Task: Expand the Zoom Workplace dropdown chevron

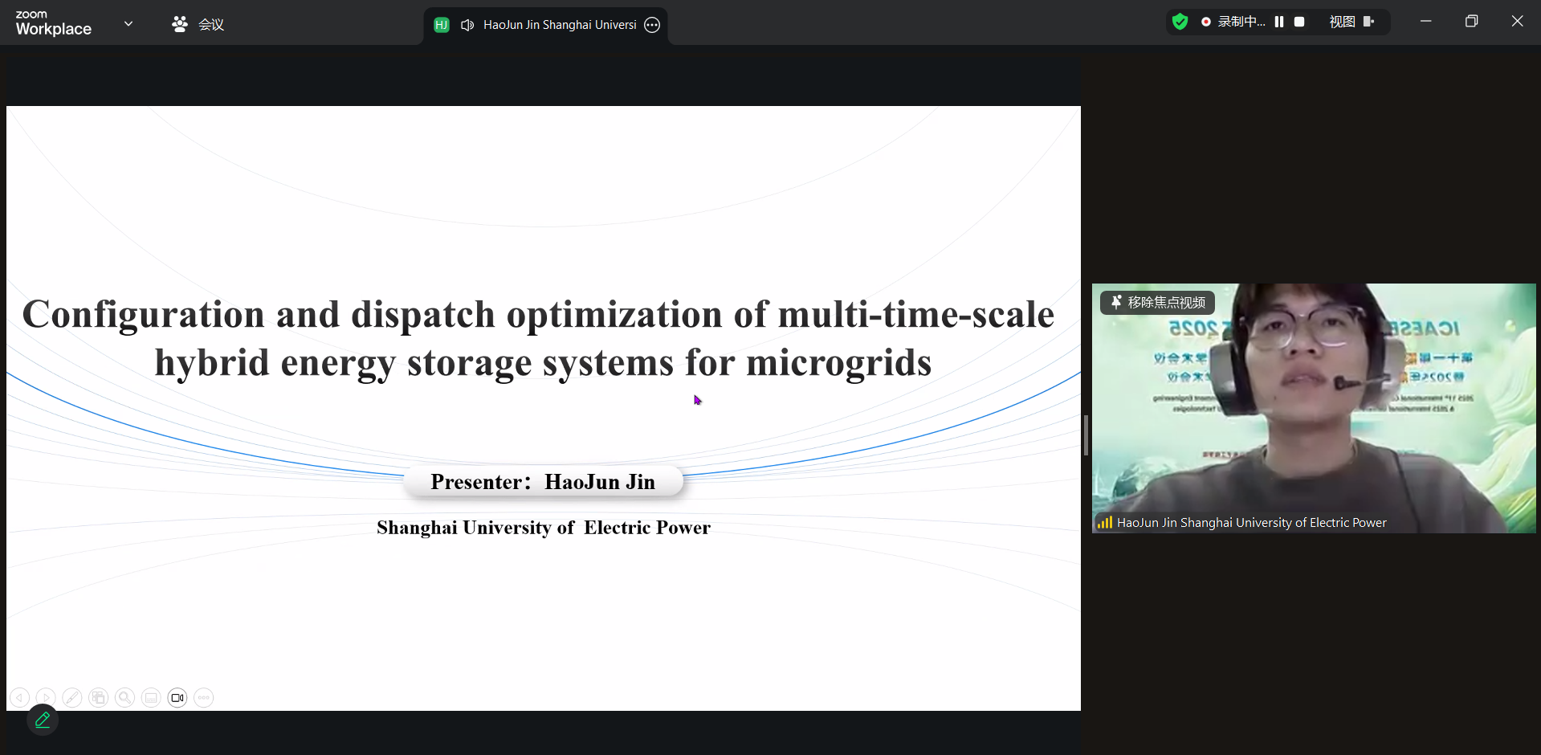Action: [x=128, y=24]
